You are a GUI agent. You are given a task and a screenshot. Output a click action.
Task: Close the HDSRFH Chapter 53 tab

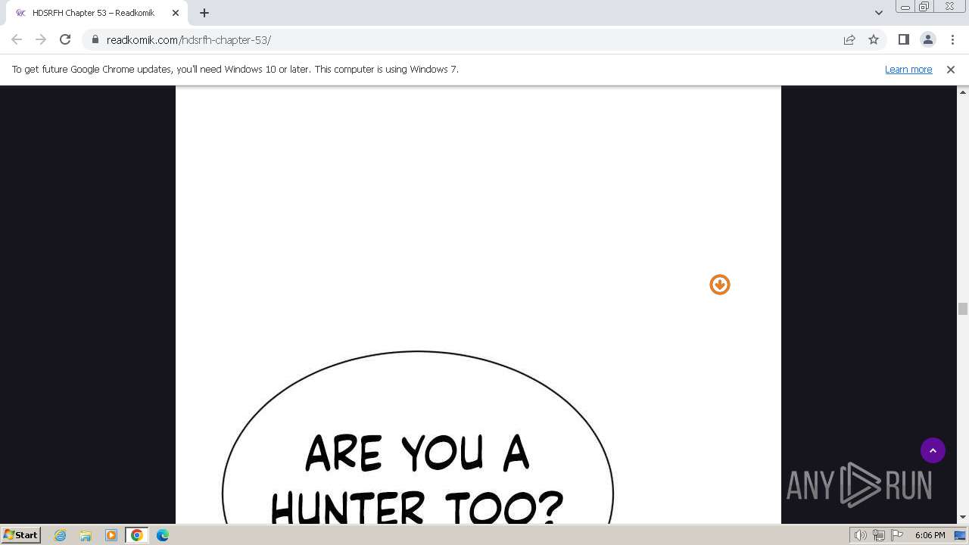[176, 13]
